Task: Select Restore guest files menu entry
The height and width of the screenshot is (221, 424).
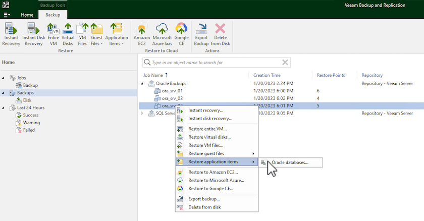Action: 206,153
